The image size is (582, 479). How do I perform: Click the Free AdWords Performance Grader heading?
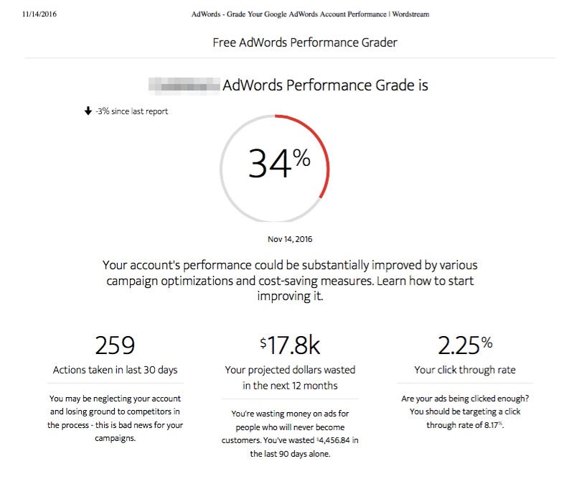[x=305, y=42]
